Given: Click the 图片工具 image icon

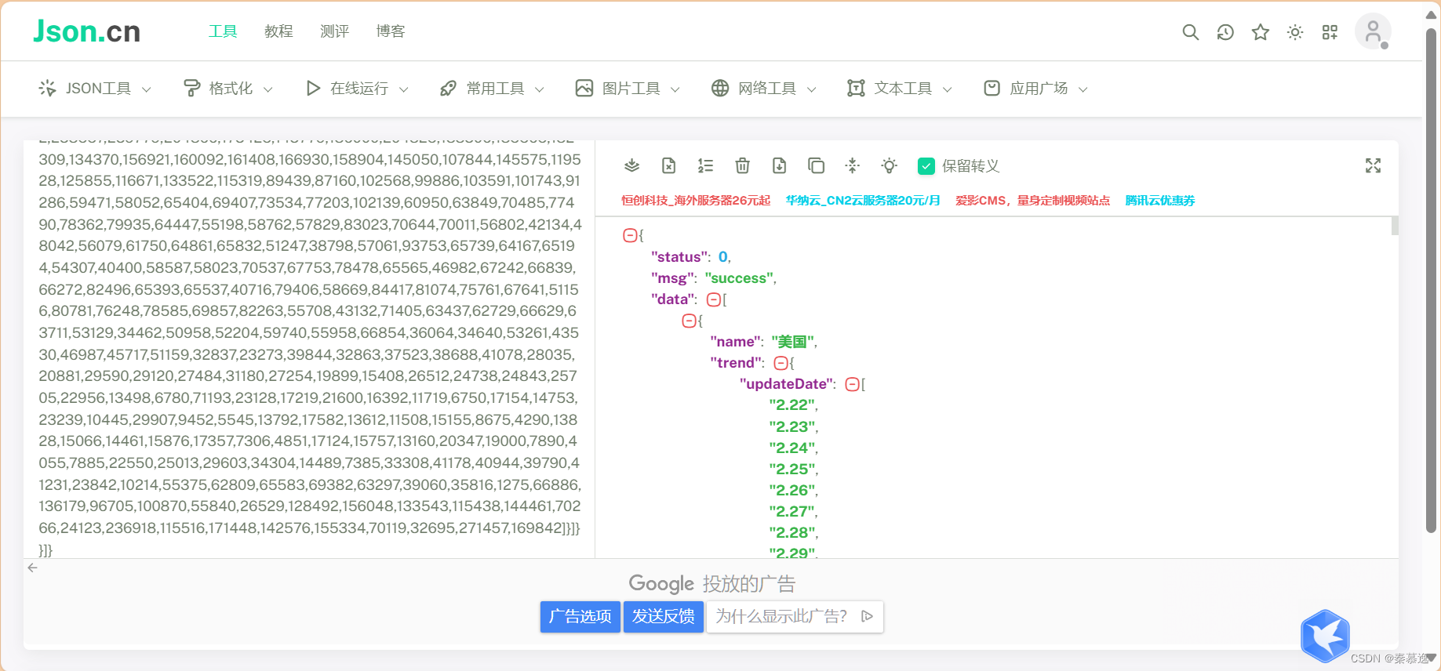Looking at the screenshot, I should [584, 89].
